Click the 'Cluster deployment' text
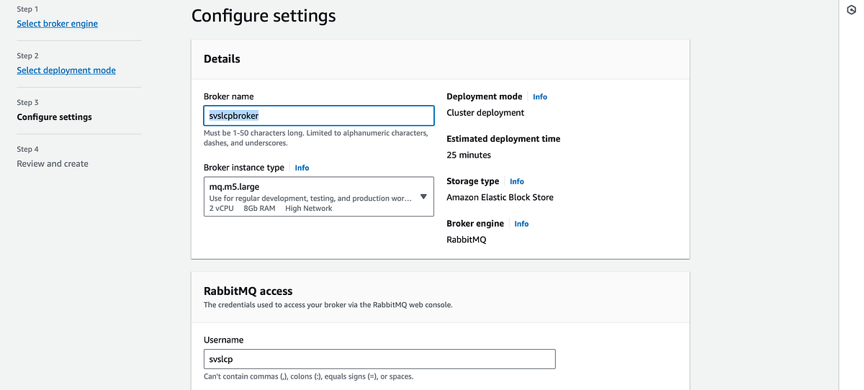The width and height of the screenshot is (864, 390). 485,113
